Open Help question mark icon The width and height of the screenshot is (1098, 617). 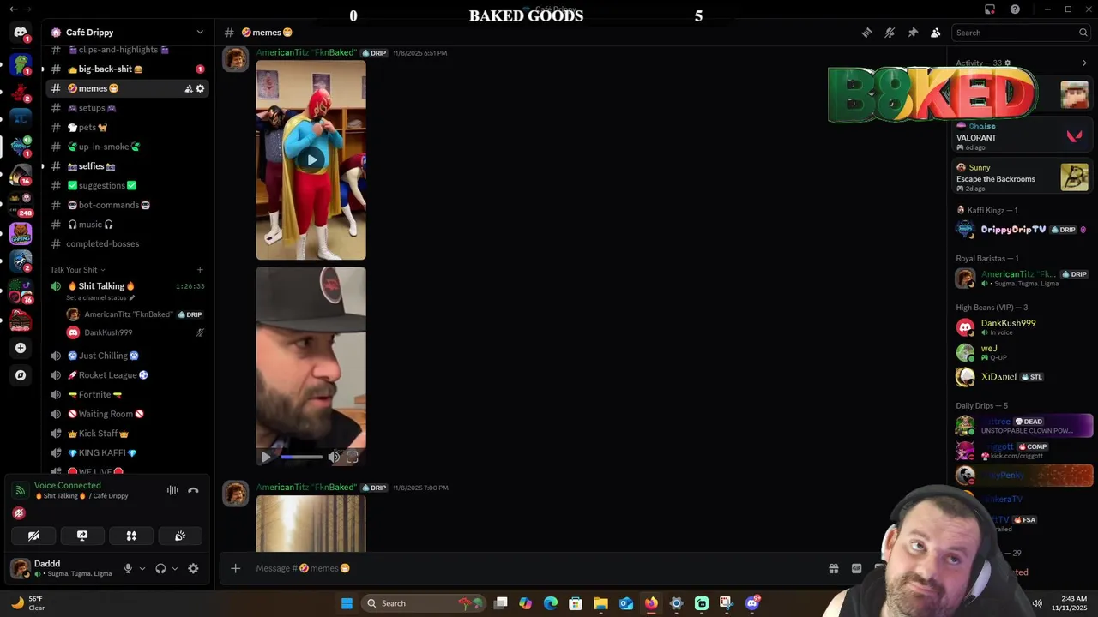(1016, 9)
